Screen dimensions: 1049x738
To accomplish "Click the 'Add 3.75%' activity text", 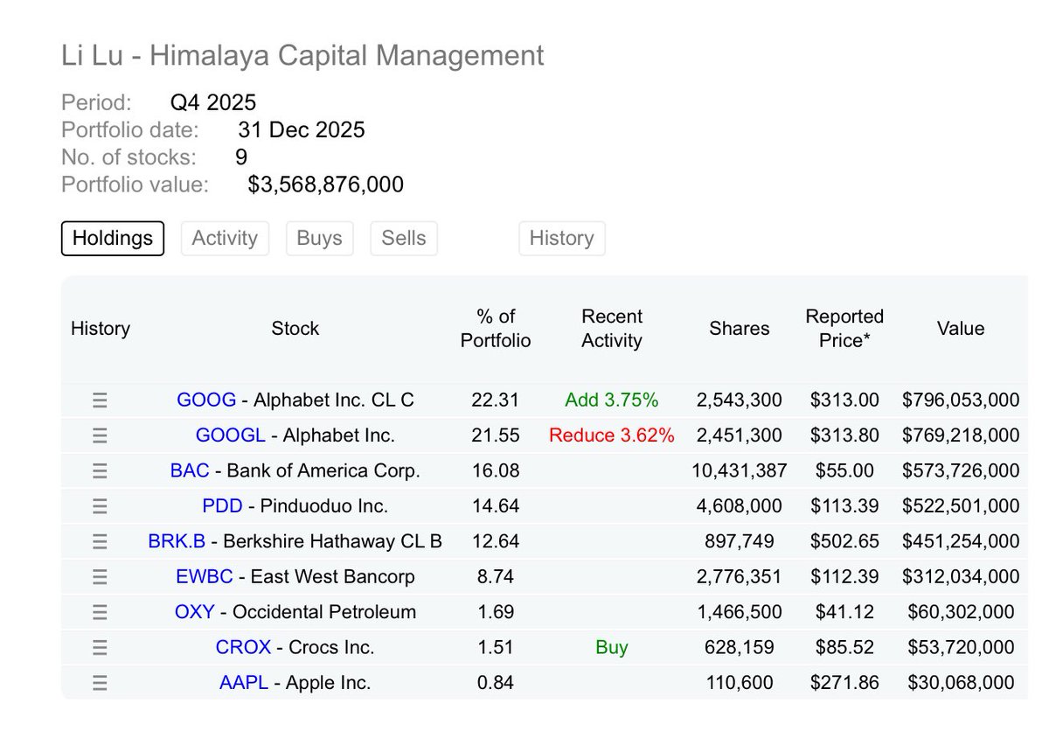I will tap(612, 400).
